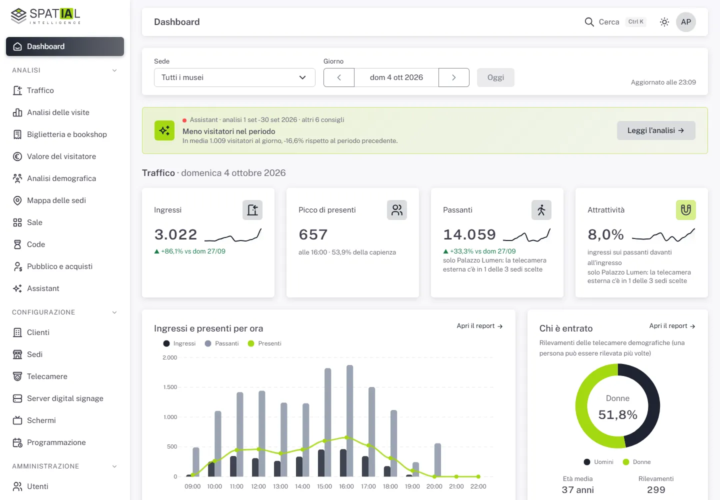Screen dimensions: 720x500
Task: Click the Analisi delle visite icon
Action: coord(17,112)
